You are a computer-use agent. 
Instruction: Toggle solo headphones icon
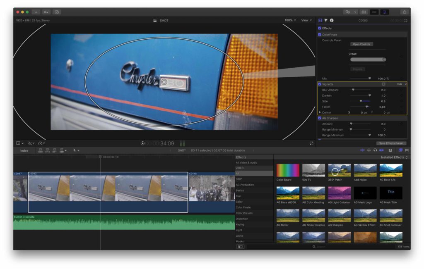[375, 150]
